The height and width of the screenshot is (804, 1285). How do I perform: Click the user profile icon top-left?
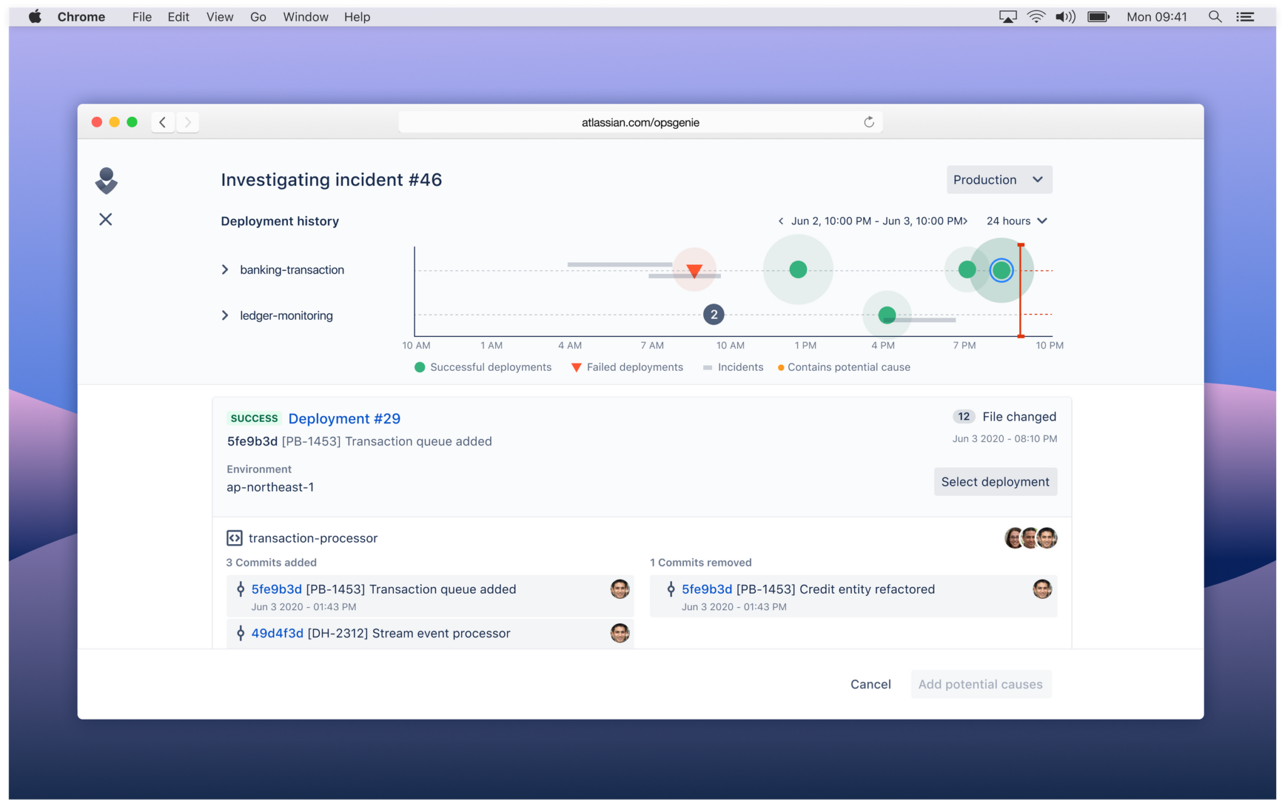tap(106, 181)
